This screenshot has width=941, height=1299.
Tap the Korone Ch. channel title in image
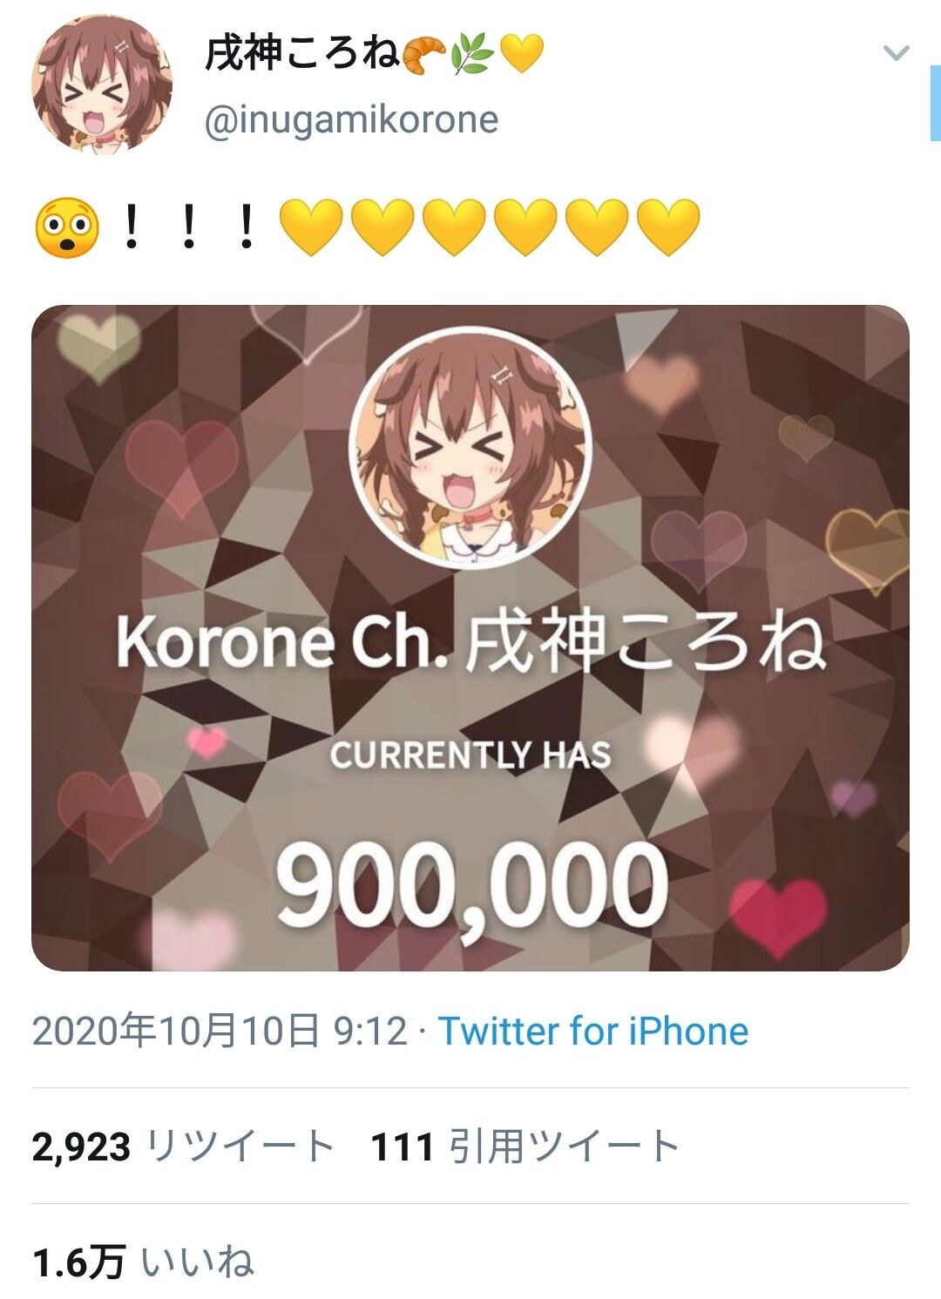coord(470,643)
